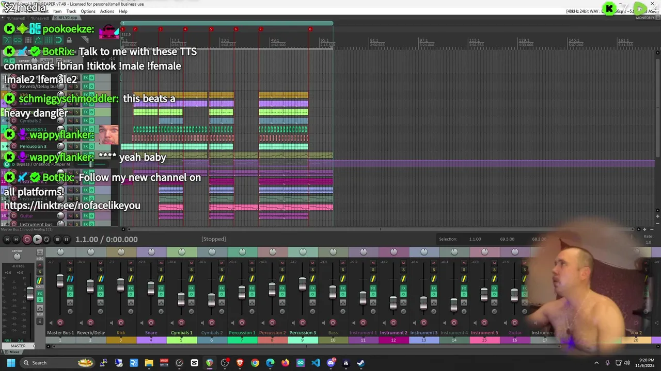Toggle record monitoring speaker on Cymbals 1 strip

point(172,323)
